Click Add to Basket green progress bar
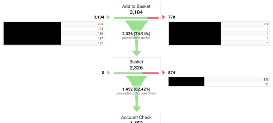Image resolution: width=273 pixels, height=123 pixels. tap(131, 18)
